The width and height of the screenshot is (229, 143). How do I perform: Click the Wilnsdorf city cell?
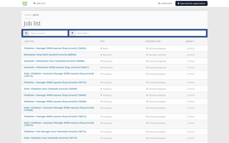[x=107, y=55]
